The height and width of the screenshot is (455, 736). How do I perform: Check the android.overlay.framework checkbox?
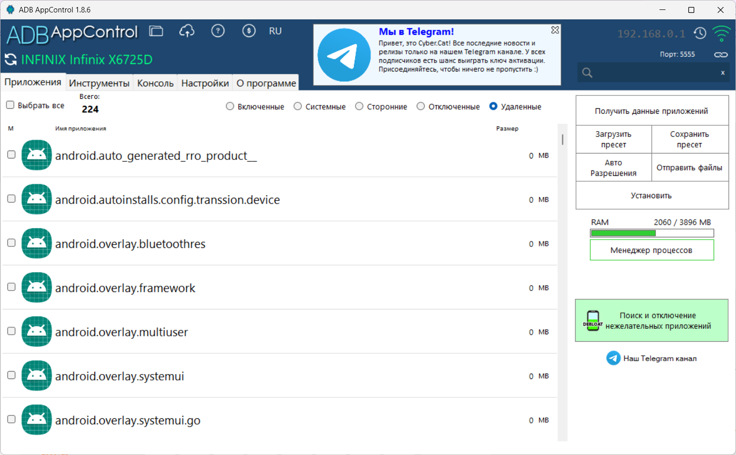point(11,287)
